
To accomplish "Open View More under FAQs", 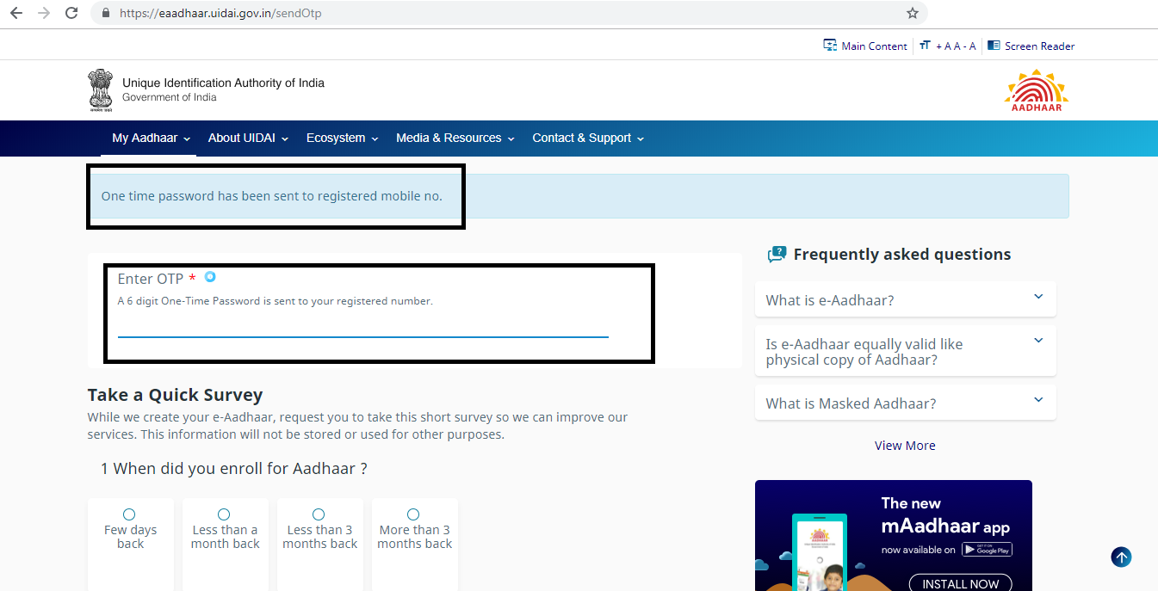I will (x=904, y=445).
